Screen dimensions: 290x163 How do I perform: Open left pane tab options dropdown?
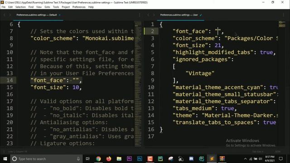pyautogui.click(x=140, y=15)
